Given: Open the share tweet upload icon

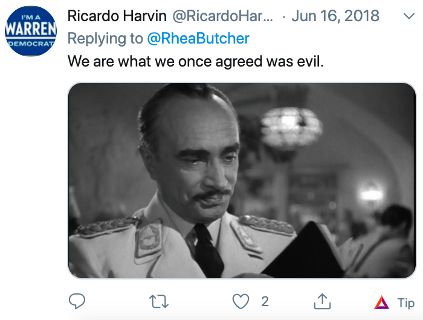Looking at the screenshot, I should point(322,301).
